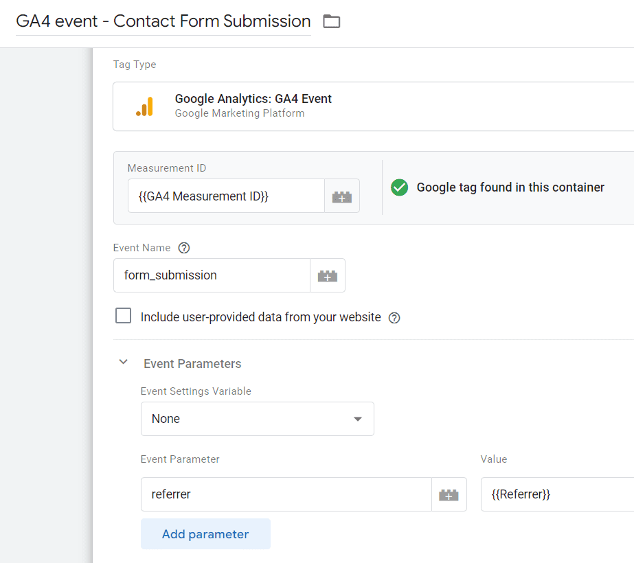
Task: Click into the Measurement ID input field
Action: point(225,196)
